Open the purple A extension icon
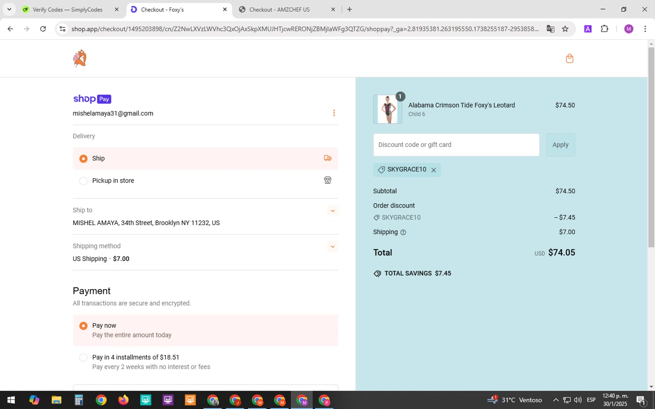This screenshot has width=655, height=409. click(x=588, y=29)
